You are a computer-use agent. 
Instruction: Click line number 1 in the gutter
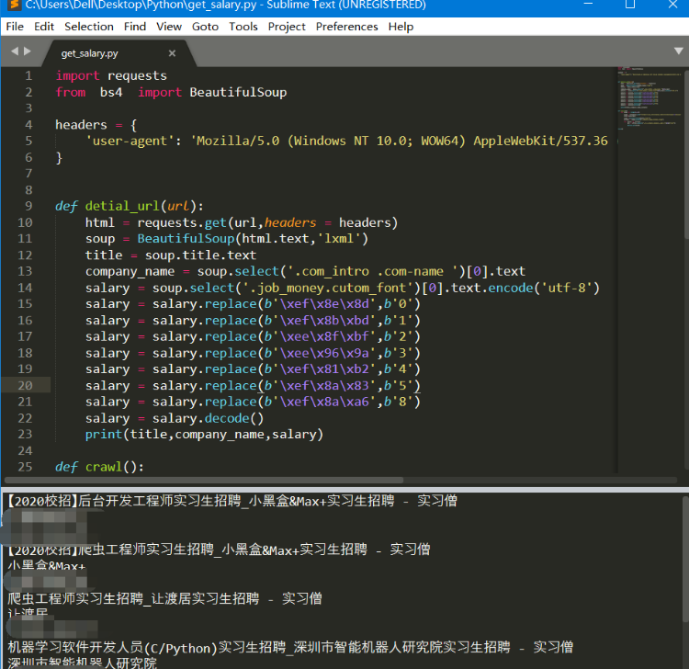28,76
